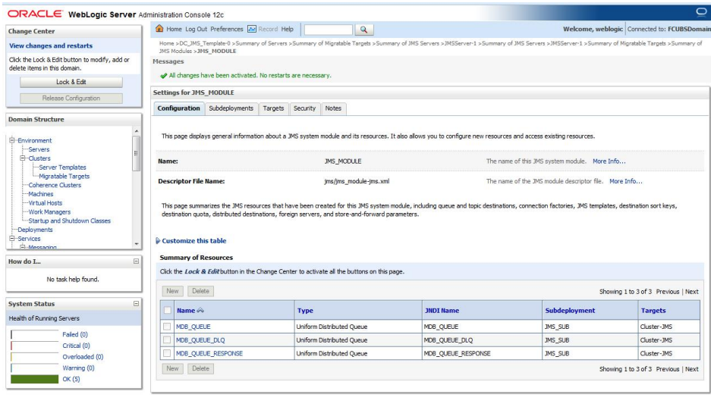This screenshot has height=410, width=711.
Task: Open the MDB_QUEUE resource link
Action: 193,326
